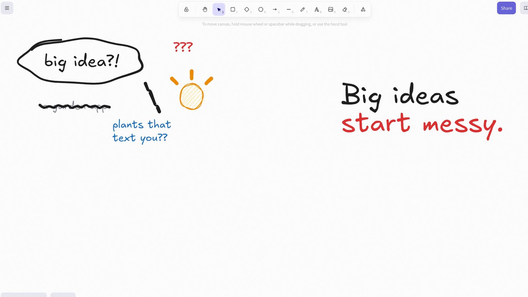Select the Text tool
528x297 pixels.
pos(317,10)
